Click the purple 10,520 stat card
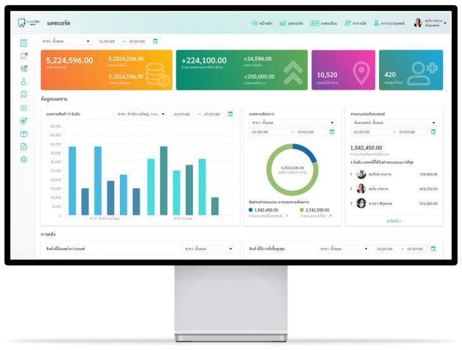The image size is (462, 350). (x=343, y=70)
